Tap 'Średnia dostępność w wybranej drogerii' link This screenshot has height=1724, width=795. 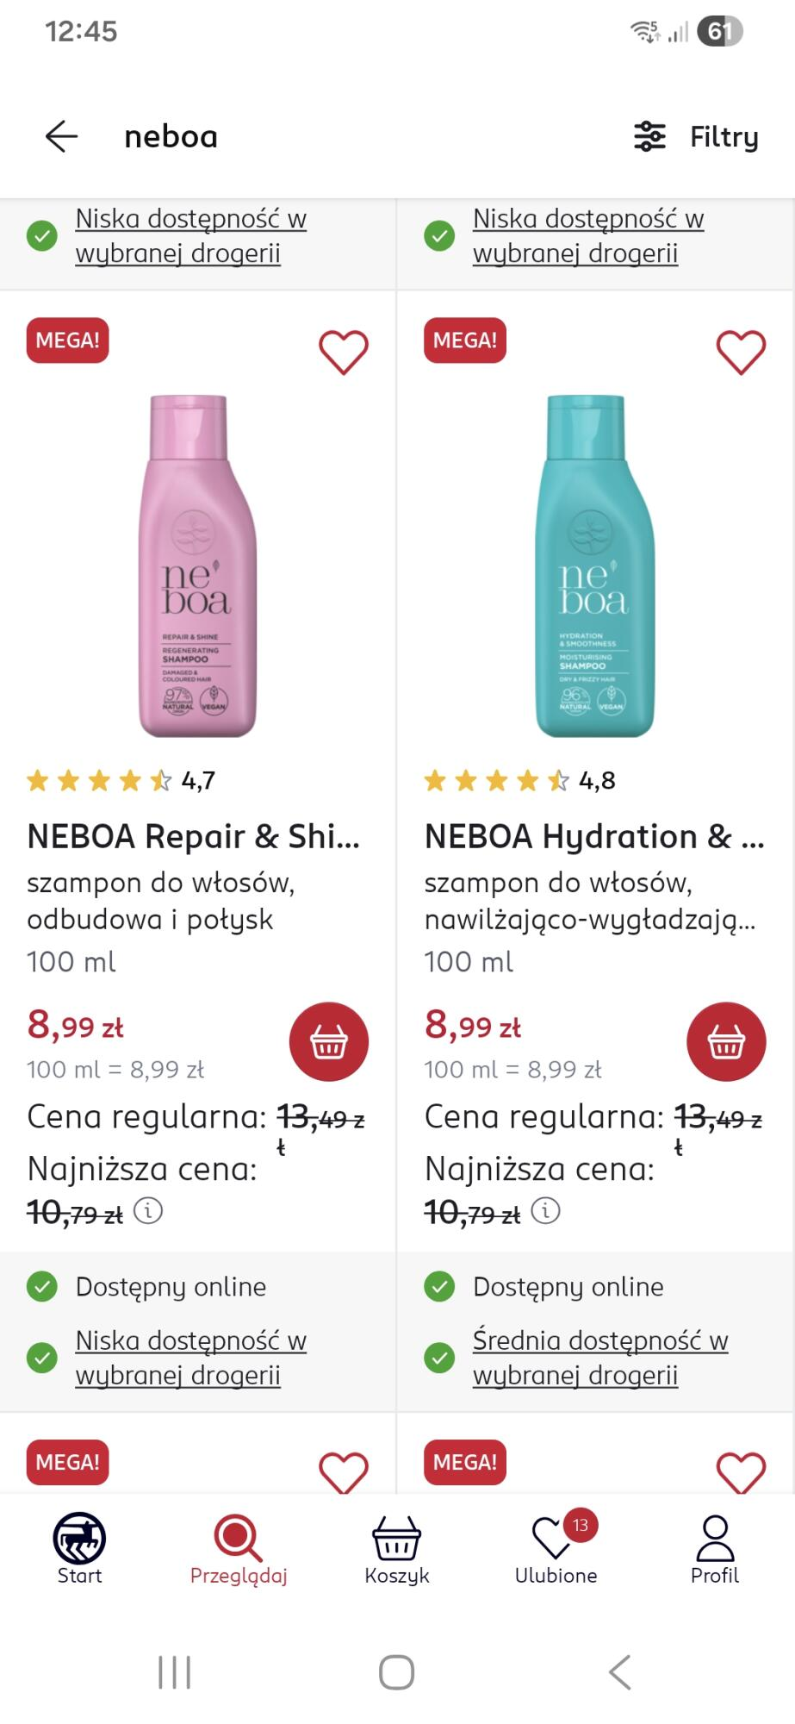tap(599, 1358)
